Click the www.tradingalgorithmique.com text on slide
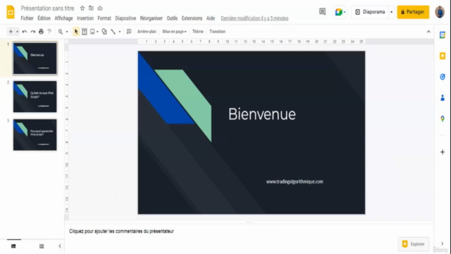The image size is (451, 254). point(295,182)
